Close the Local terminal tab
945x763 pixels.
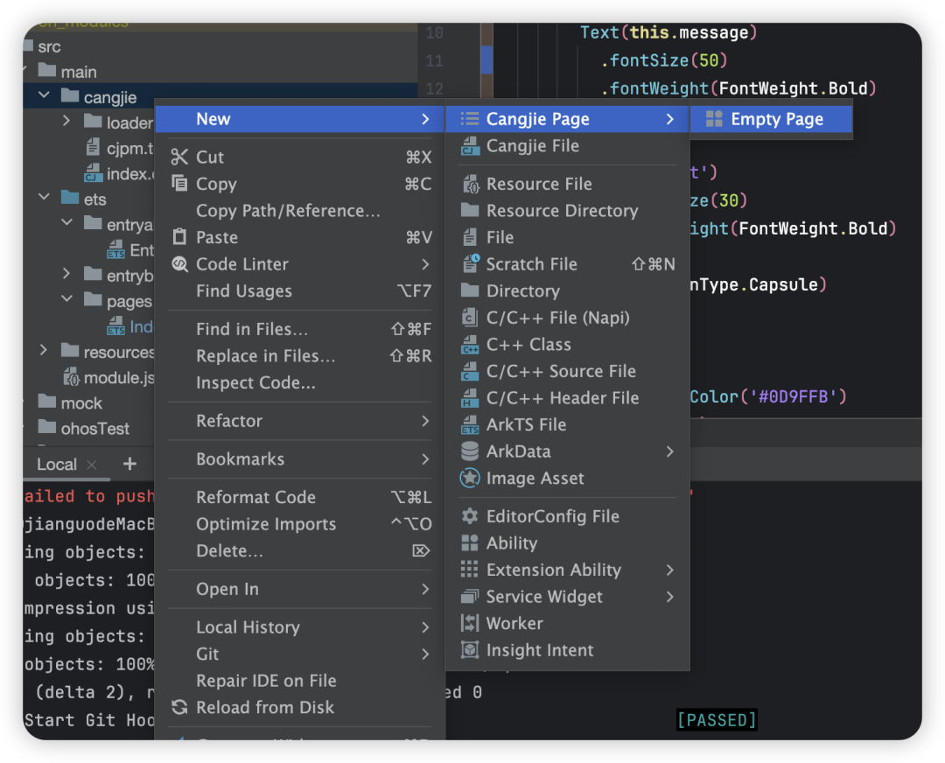click(x=92, y=465)
